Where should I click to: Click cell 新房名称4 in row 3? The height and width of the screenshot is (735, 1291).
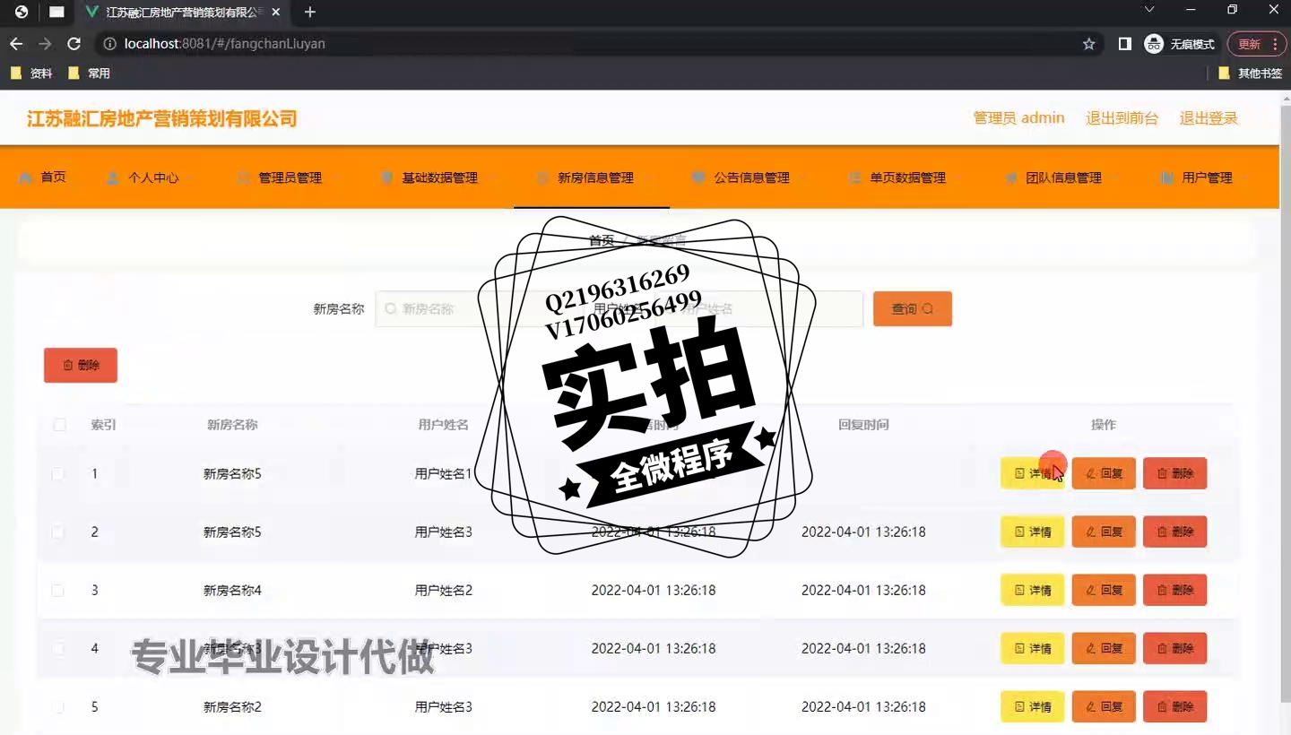tap(232, 590)
